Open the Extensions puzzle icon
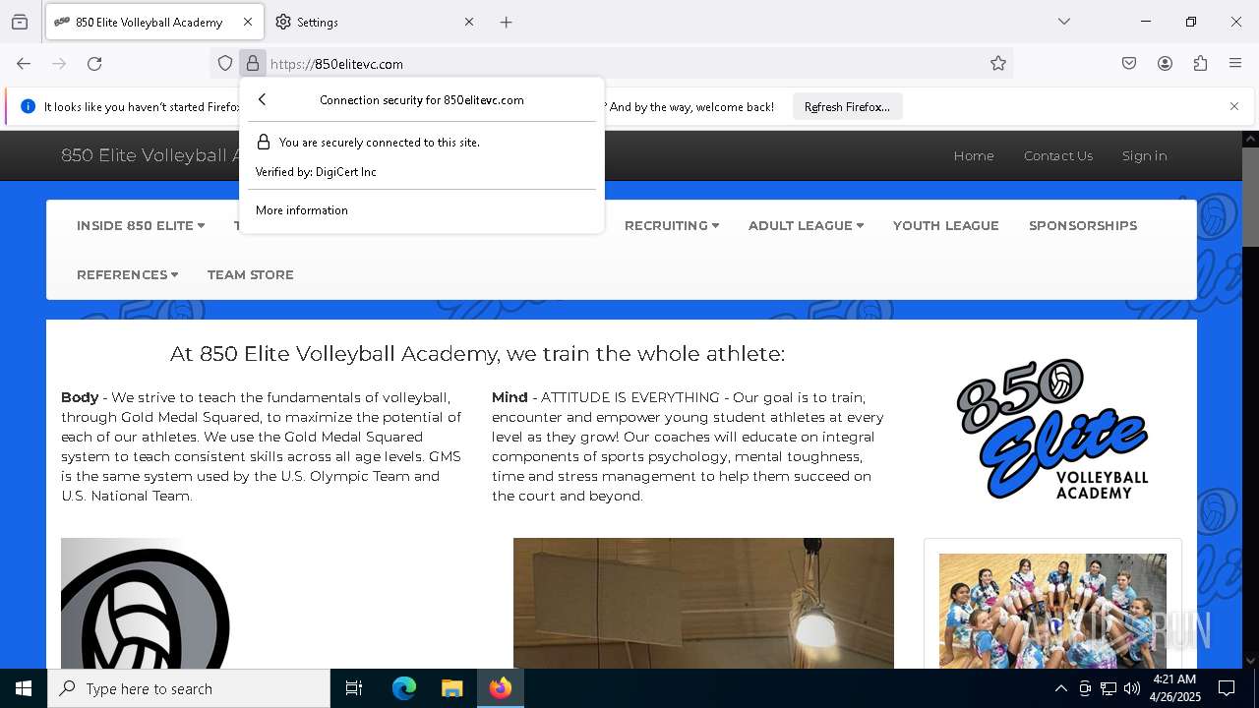 [x=1200, y=64]
